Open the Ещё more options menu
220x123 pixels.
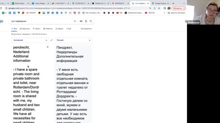click(69, 29)
